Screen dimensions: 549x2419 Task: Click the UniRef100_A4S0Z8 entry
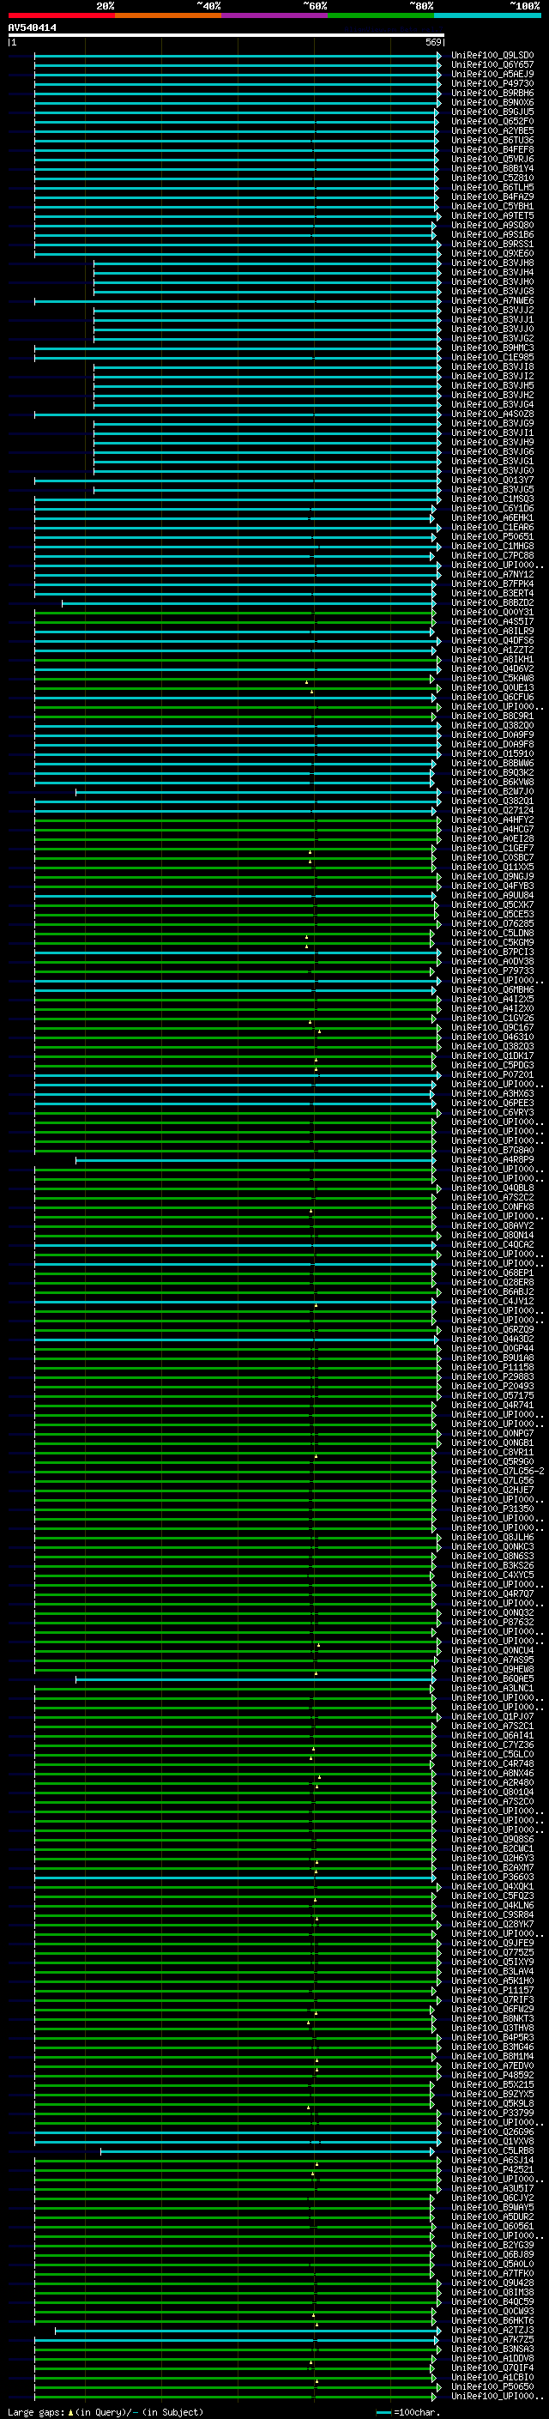(x=492, y=414)
